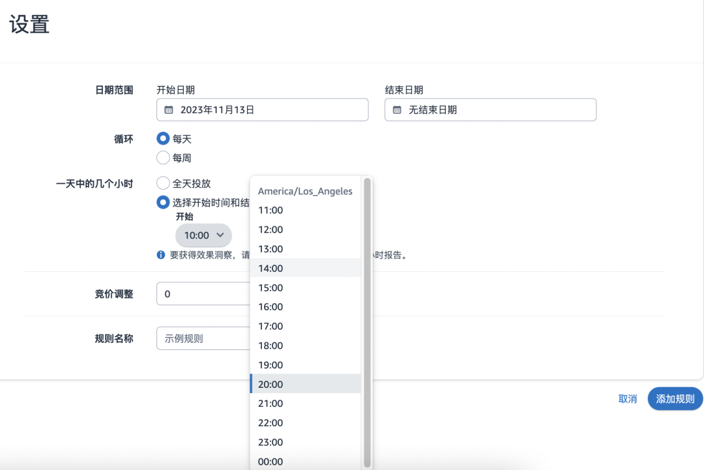Open the 开始 time dropdown
This screenshot has width=704, height=470.
click(x=203, y=235)
